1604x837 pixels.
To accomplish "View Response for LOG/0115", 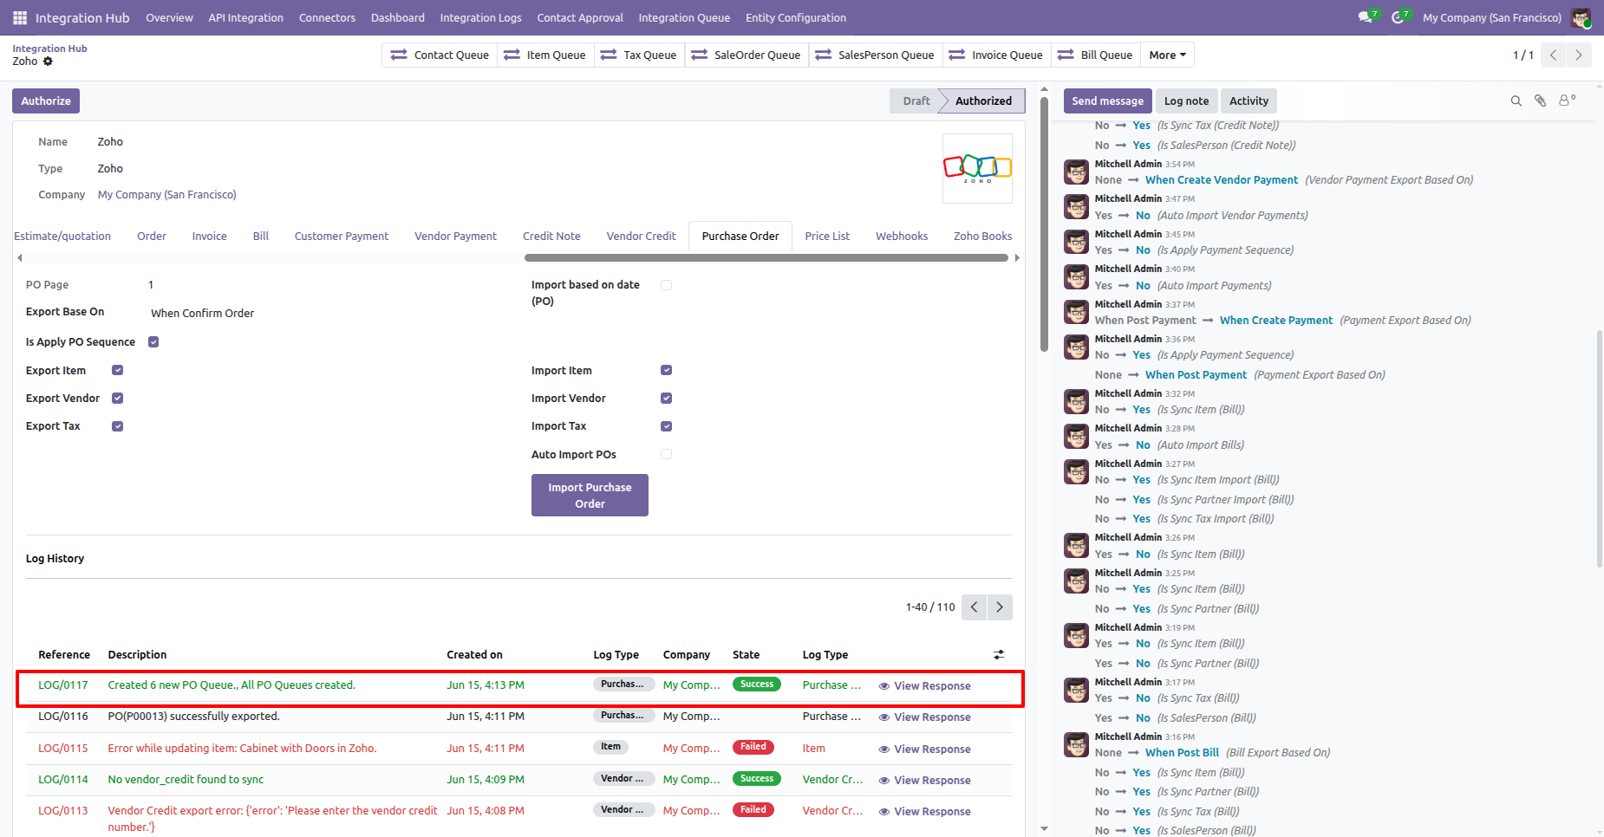I will 924,749.
